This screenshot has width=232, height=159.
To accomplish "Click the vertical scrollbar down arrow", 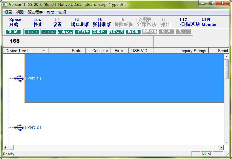I will click(x=226, y=142).
